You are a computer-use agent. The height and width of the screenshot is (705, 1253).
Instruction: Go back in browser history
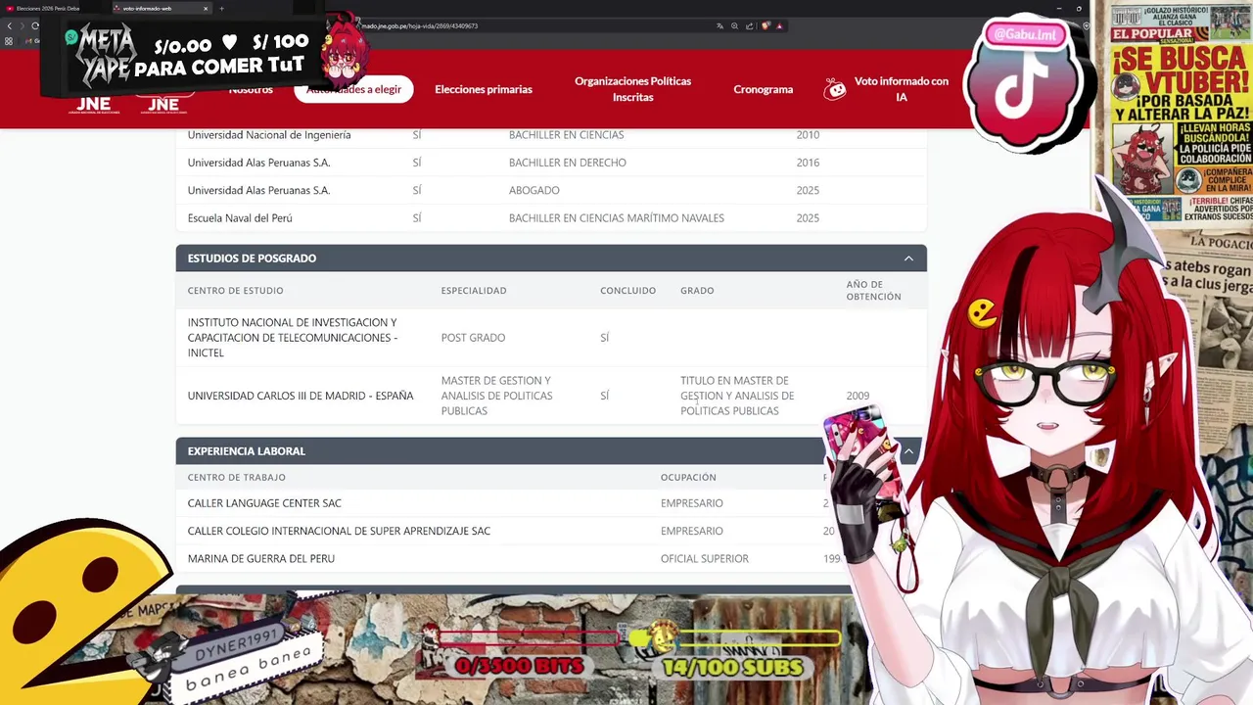[x=9, y=25]
